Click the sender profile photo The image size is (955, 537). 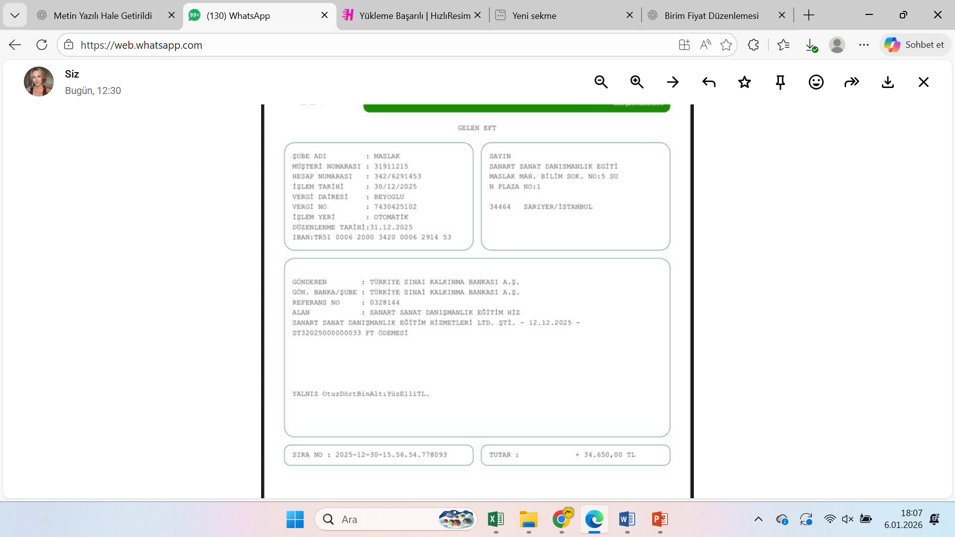39,82
